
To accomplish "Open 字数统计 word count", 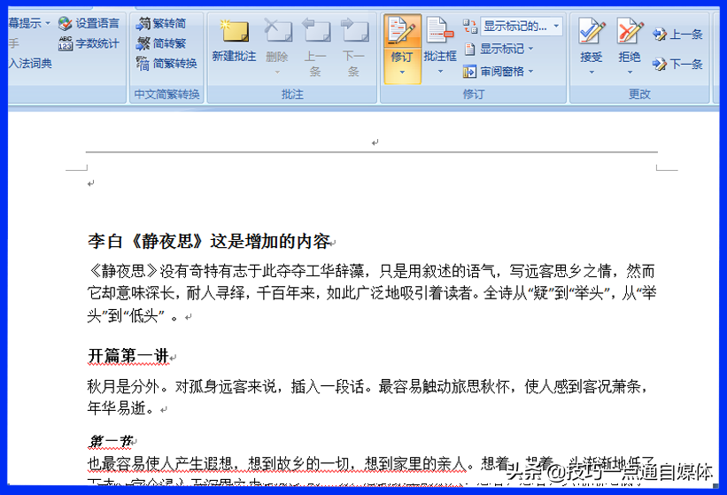I will (x=89, y=43).
